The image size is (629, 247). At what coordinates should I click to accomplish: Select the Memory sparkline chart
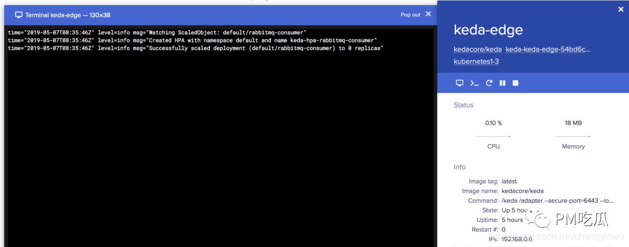[x=573, y=136]
